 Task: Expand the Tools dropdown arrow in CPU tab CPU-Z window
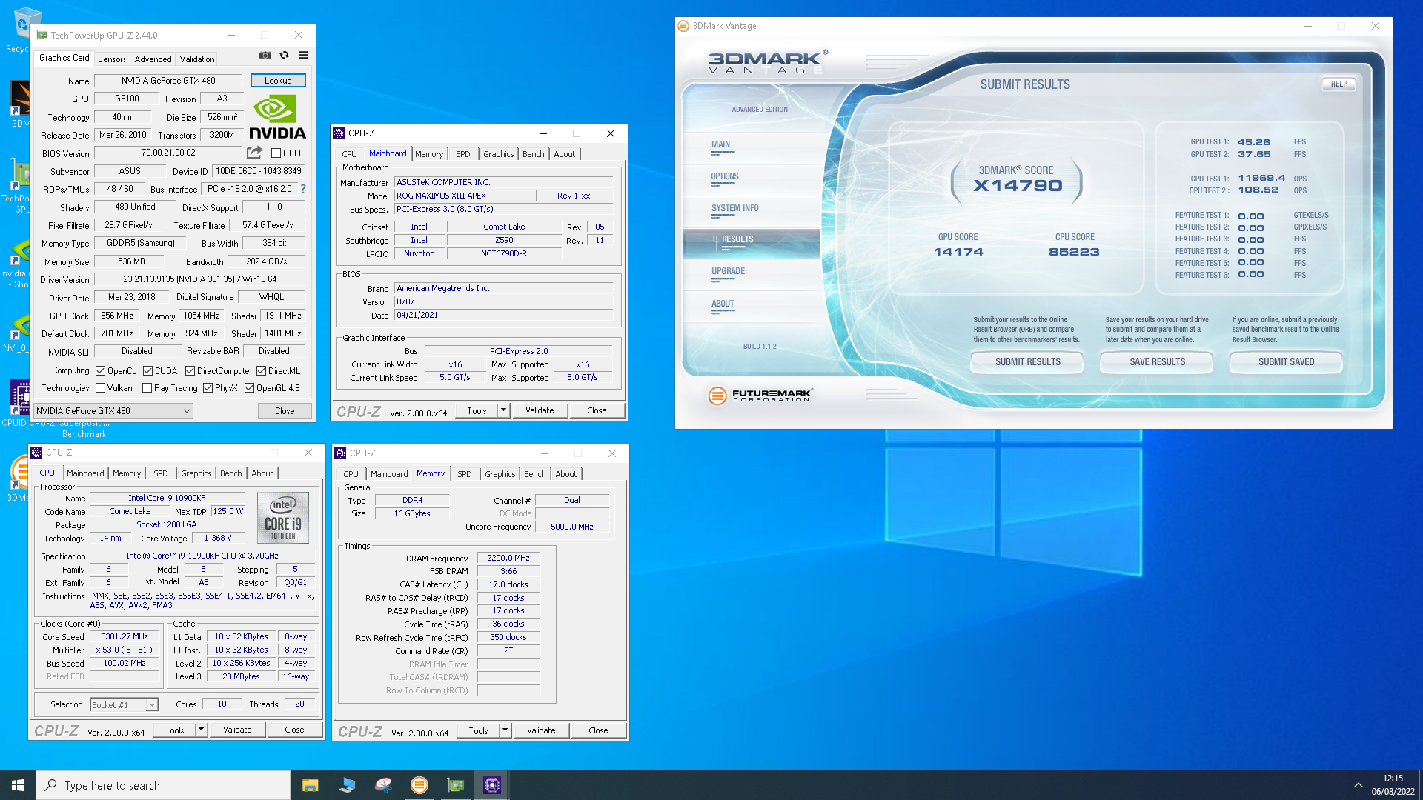(200, 730)
